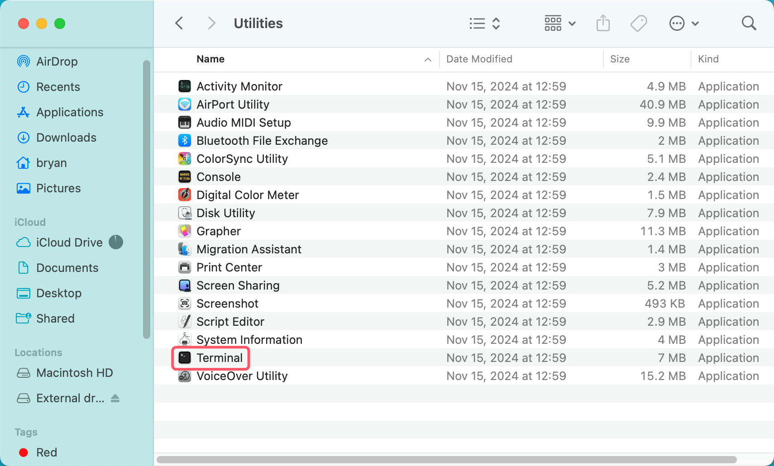The height and width of the screenshot is (466, 774).
Task: Select the bryan home folder
Action: pos(51,162)
